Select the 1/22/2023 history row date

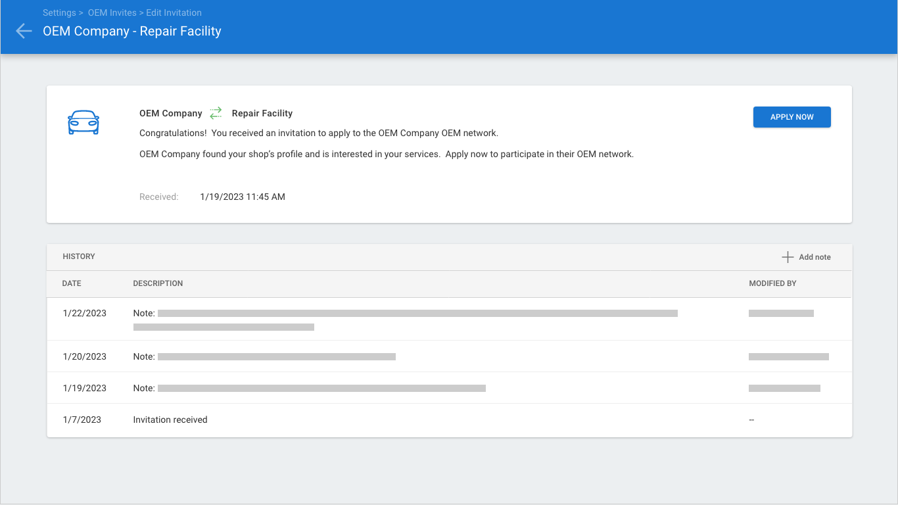point(84,313)
